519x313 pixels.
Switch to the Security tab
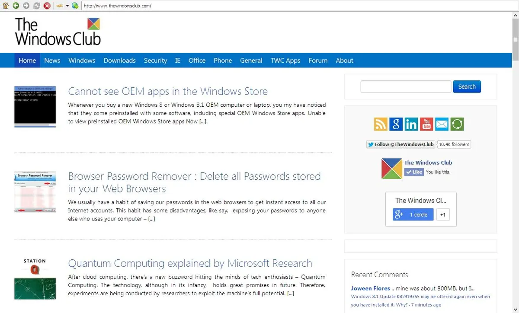(155, 61)
